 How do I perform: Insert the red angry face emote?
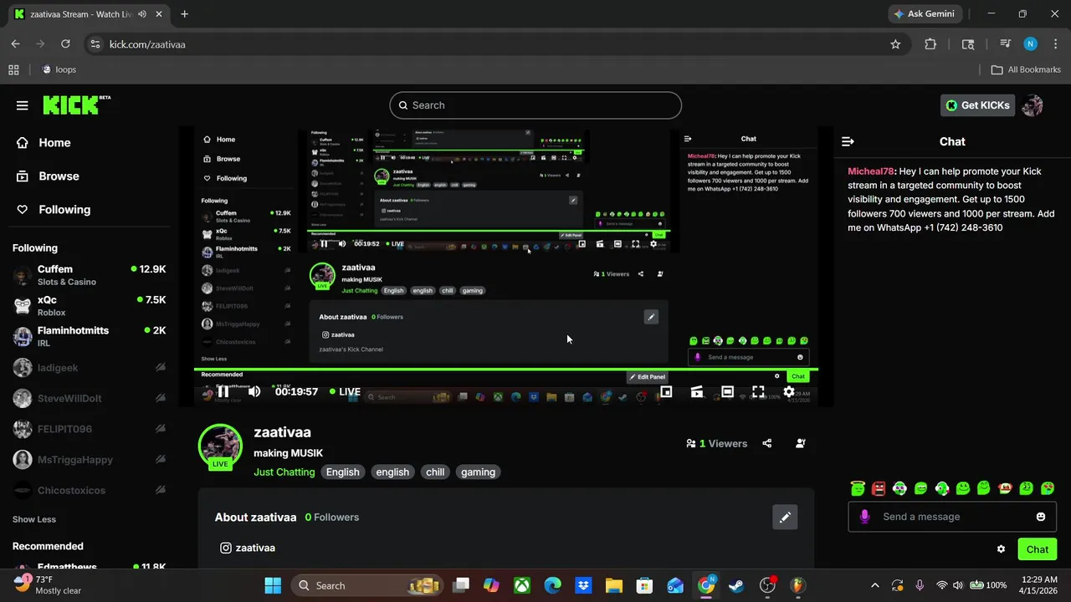(x=879, y=487)
